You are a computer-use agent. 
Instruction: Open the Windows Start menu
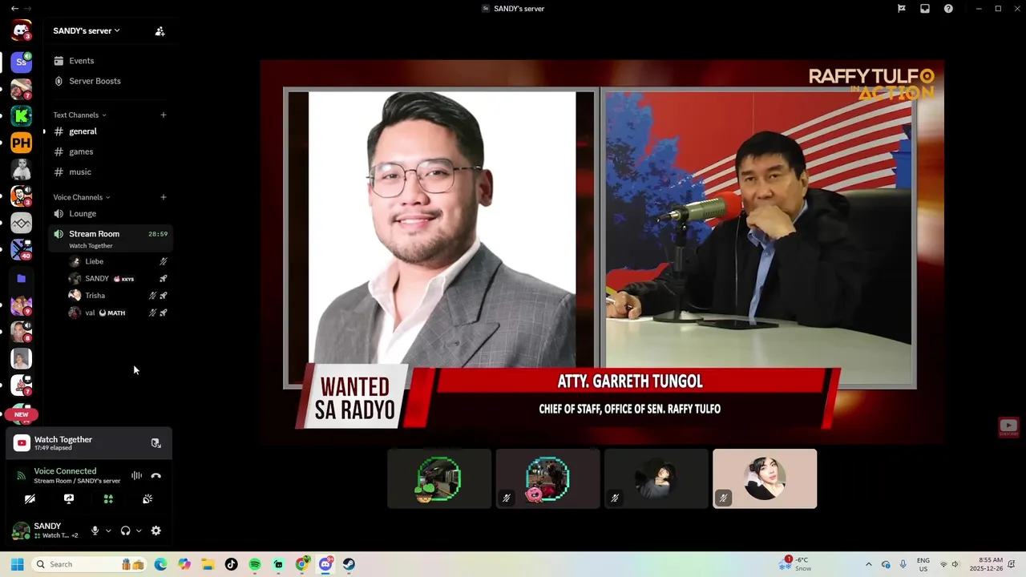pos(17,564)
